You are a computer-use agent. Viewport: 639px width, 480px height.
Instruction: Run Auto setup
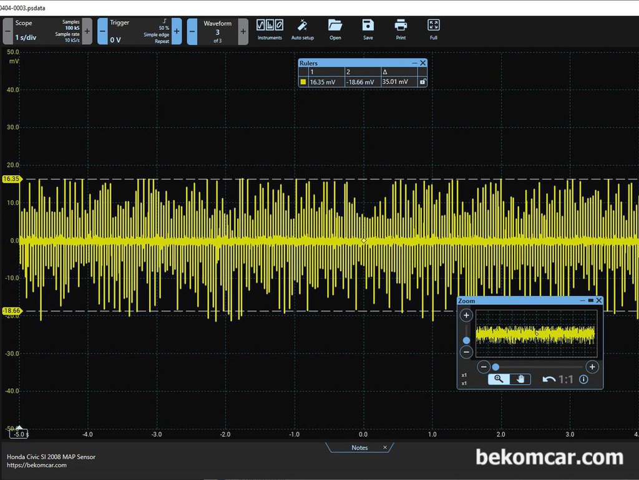coord(303,29)
